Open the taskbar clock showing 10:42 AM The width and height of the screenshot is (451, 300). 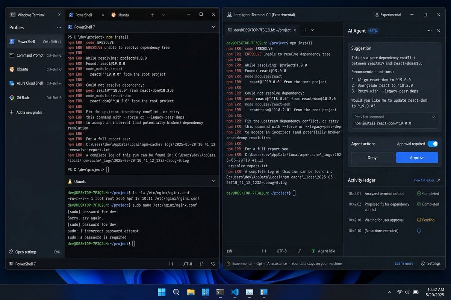coord(435,292)
